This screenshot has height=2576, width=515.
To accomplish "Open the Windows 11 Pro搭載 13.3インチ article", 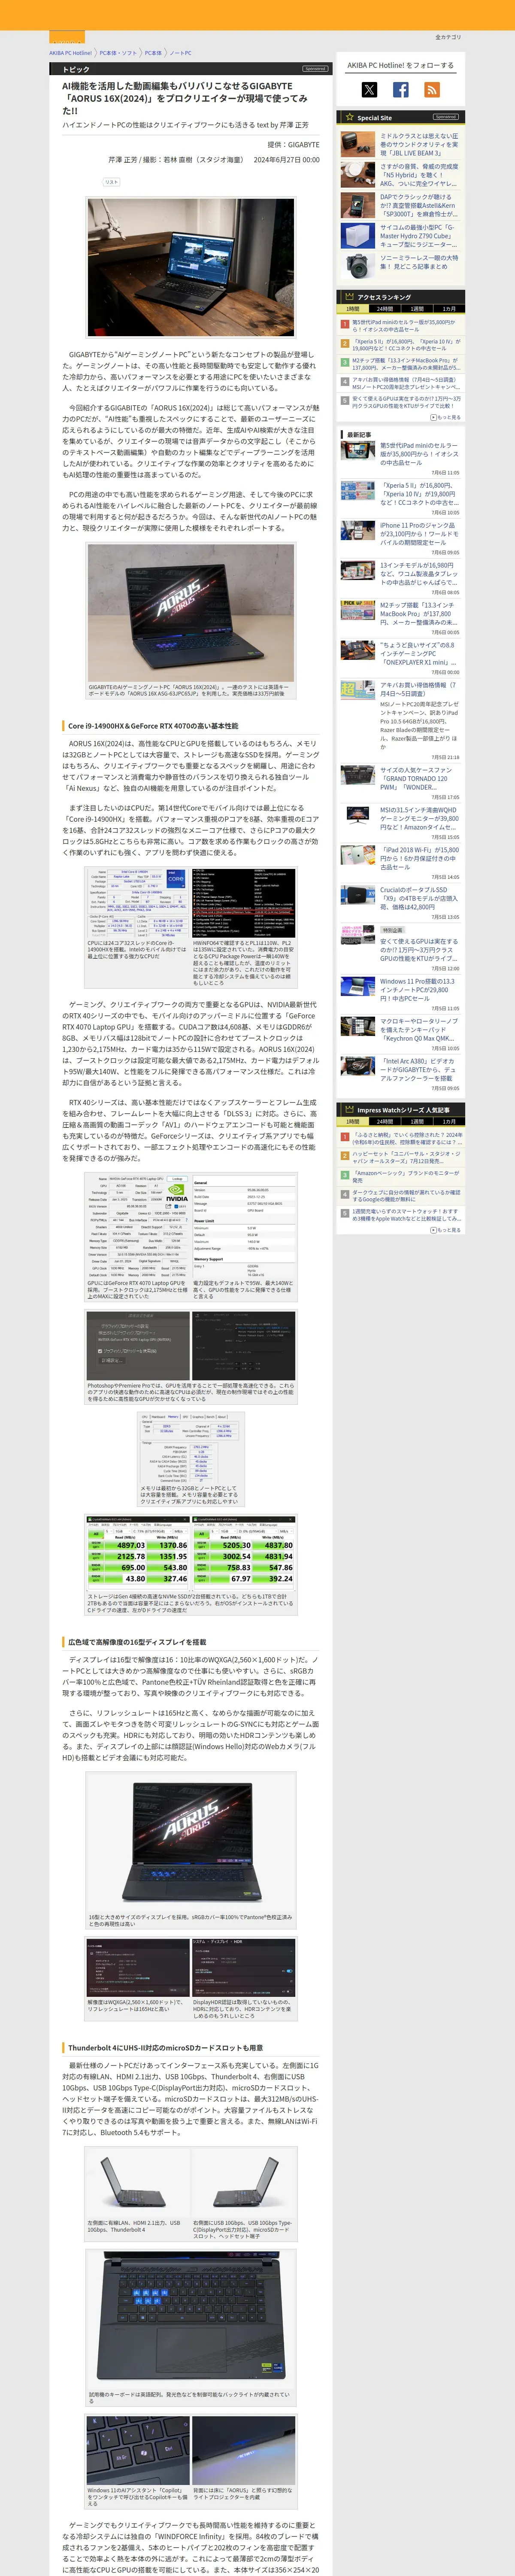I will tap(419, 989).
